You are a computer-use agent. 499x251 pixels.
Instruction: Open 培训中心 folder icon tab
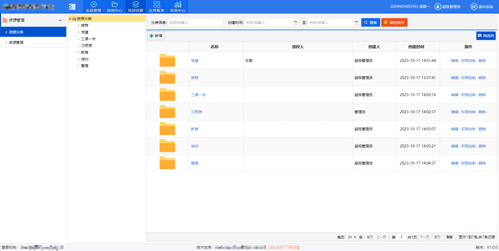click(115, 6)
